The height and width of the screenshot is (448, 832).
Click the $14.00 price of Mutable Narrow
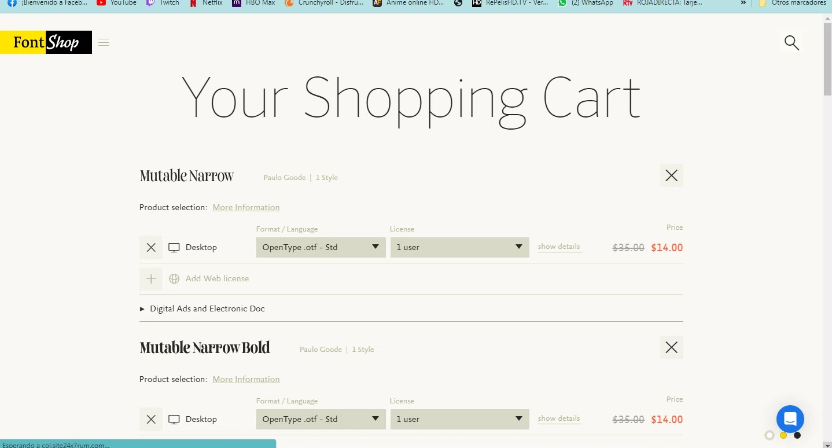(x=667, y=248)
